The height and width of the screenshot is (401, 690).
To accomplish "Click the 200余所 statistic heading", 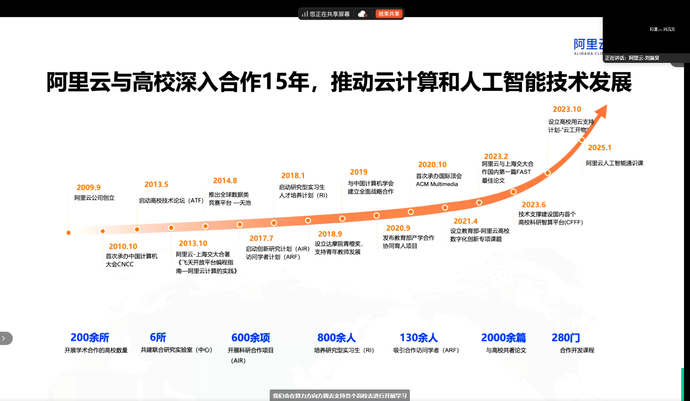I will pos(90,337).
